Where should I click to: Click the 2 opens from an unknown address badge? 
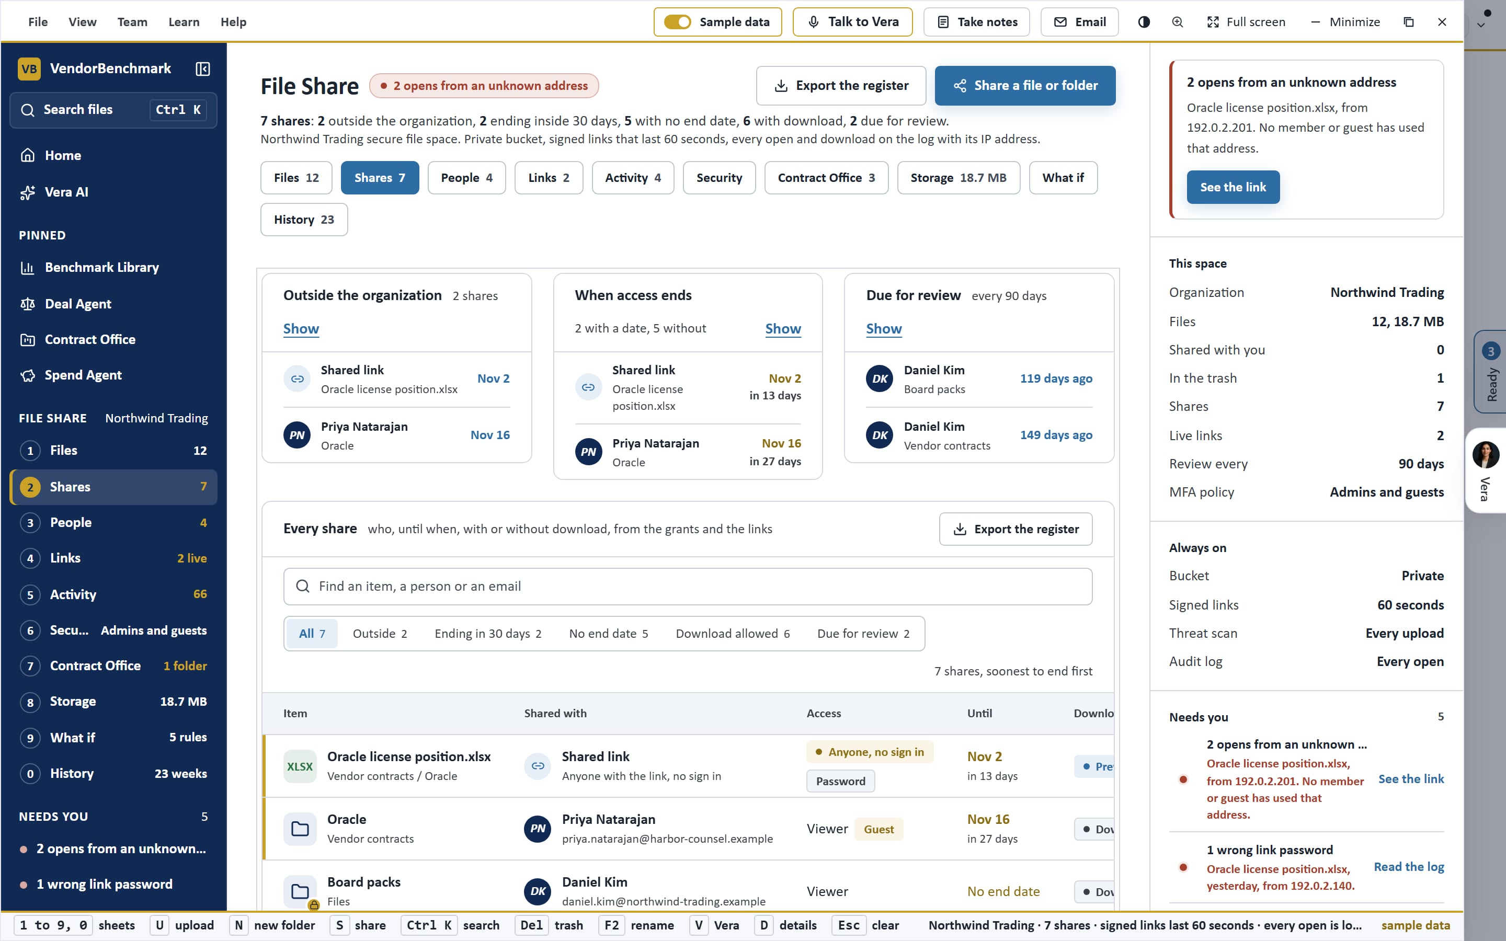[484, 86]
